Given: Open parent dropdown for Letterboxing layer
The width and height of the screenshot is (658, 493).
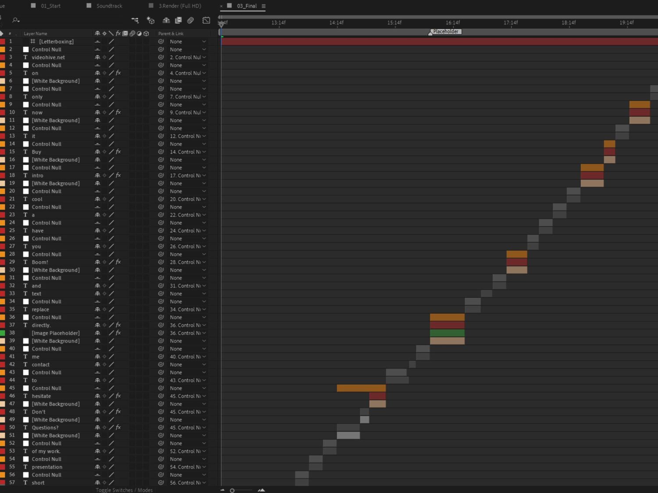Looking at the screenshot, I should [x=204, y=42].
